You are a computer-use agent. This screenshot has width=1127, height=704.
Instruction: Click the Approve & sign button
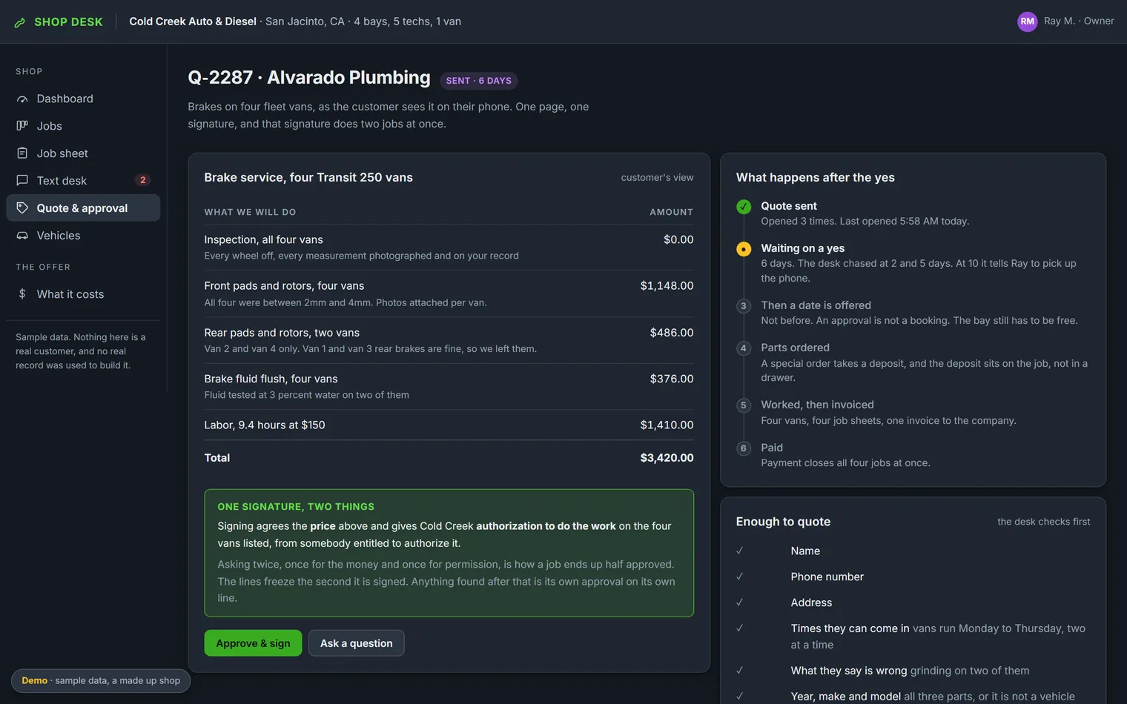[x=253, y=643]
